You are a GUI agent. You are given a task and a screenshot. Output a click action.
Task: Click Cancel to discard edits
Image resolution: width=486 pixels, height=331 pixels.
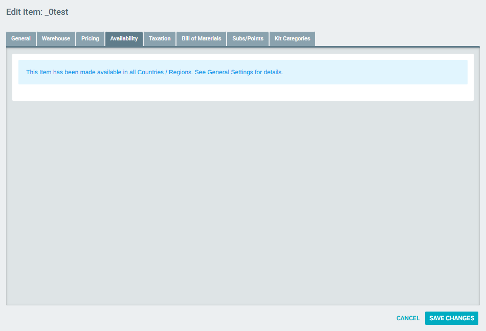408,318
